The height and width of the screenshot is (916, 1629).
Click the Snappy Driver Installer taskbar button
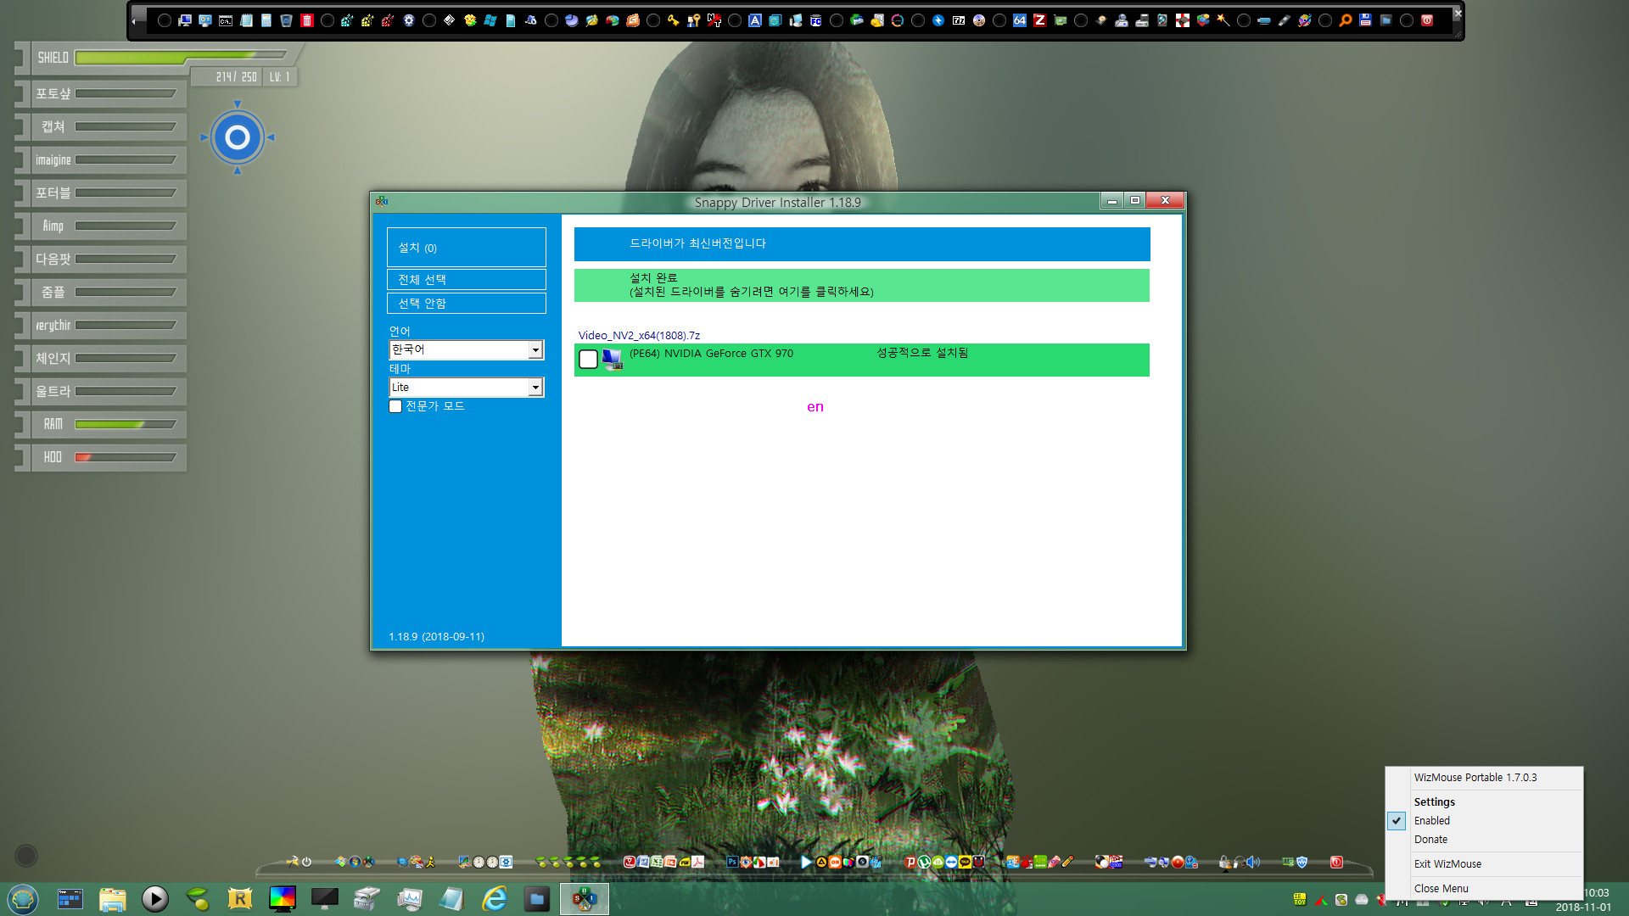584,898
